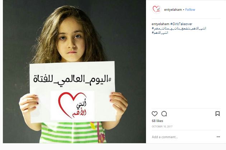Image resolution: width=226 pixels, height=150 pixels.
Task: Click the heart logo on the held sign
Action: [72, 106]
